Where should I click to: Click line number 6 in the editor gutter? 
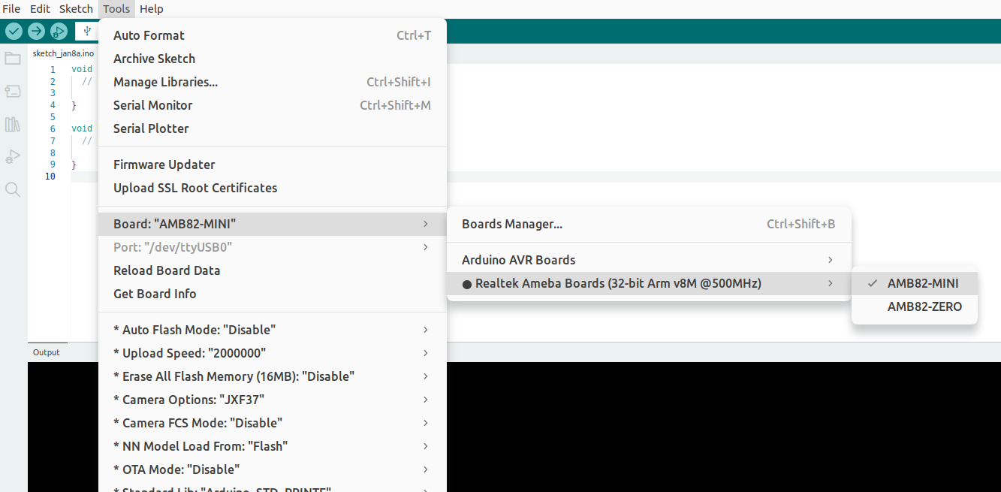(x=53, y=128)
